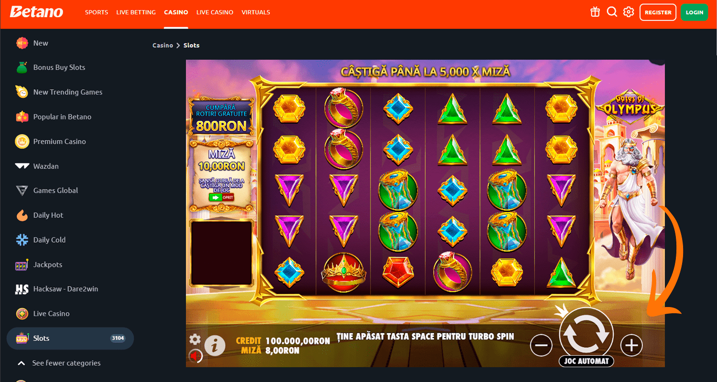Viewport: 717px width, 382px height.
Task: Decrease the bet with the minus button
Action: coord(541,345)
